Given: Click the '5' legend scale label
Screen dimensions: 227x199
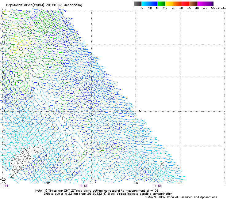Looking at the screenshot, I should (142, 8).
